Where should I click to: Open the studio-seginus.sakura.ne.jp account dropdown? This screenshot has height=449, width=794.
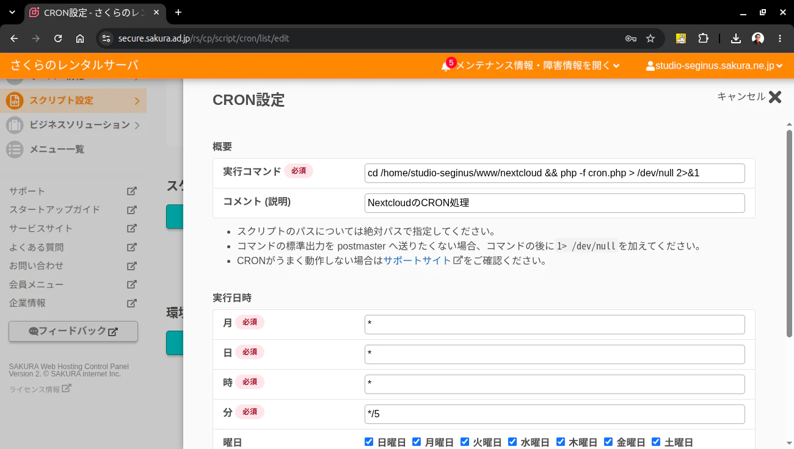(x=715, y=65)
